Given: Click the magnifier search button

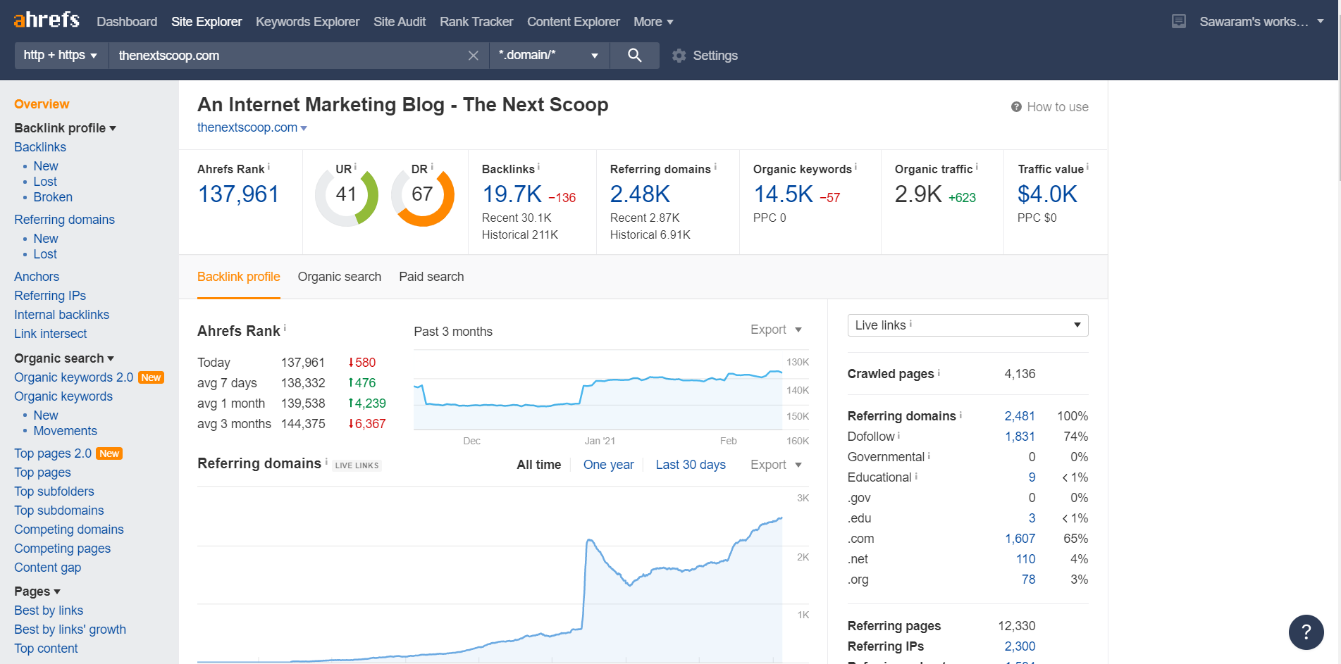Looking at the screenshot, I should click(634, 56).
